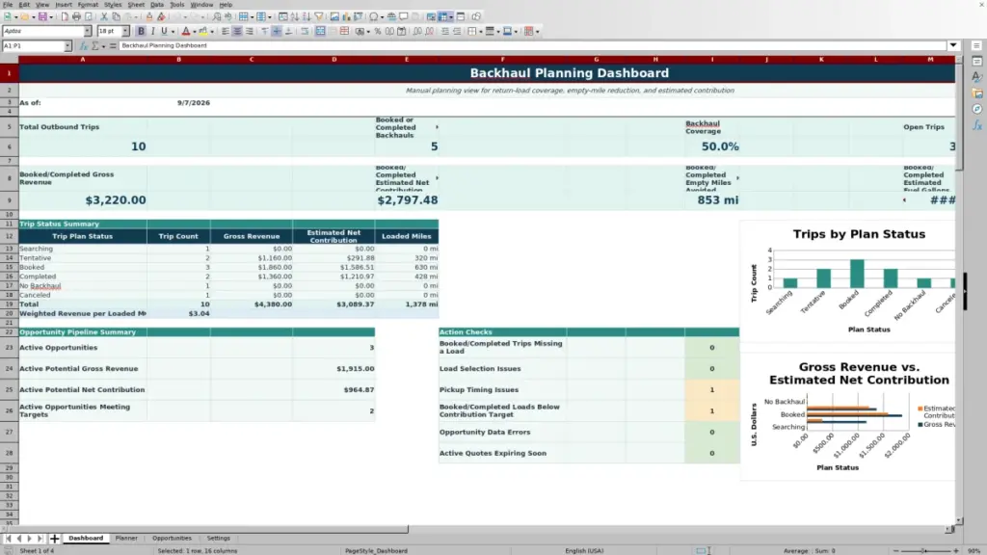Viewport: 987px width, 555px height.
Task: Open Borders dropdown arrow
Action: coord(481,31)
